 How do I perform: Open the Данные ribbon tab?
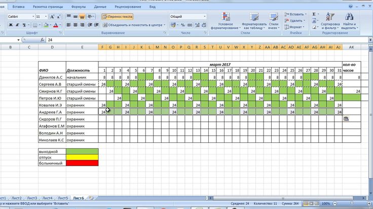click(x=100, y=7)
